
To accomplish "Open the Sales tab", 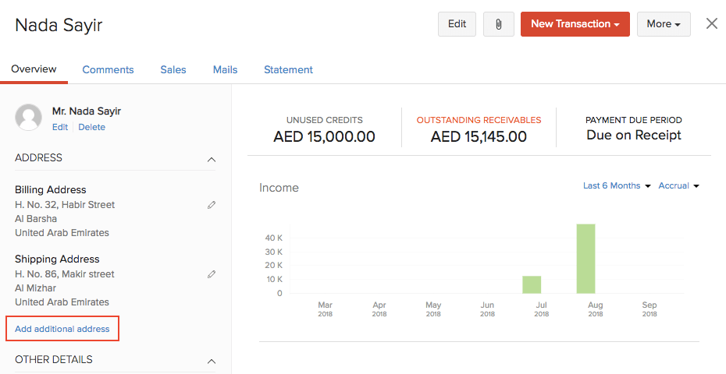I will (173, 69).
